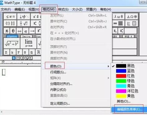This screenshot has height=115, width=147.
Task: Click the 居中对齐(C) menu entry
Action: (x=76, y=22)
